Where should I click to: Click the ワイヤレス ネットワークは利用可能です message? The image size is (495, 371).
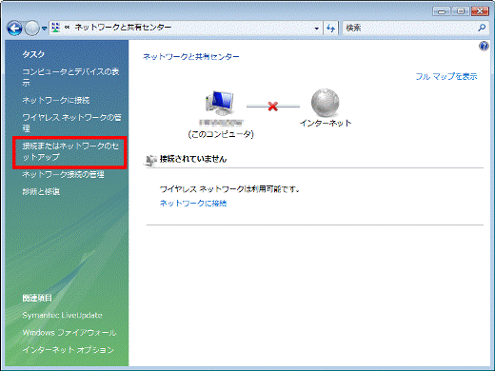[x=229, y=189]
